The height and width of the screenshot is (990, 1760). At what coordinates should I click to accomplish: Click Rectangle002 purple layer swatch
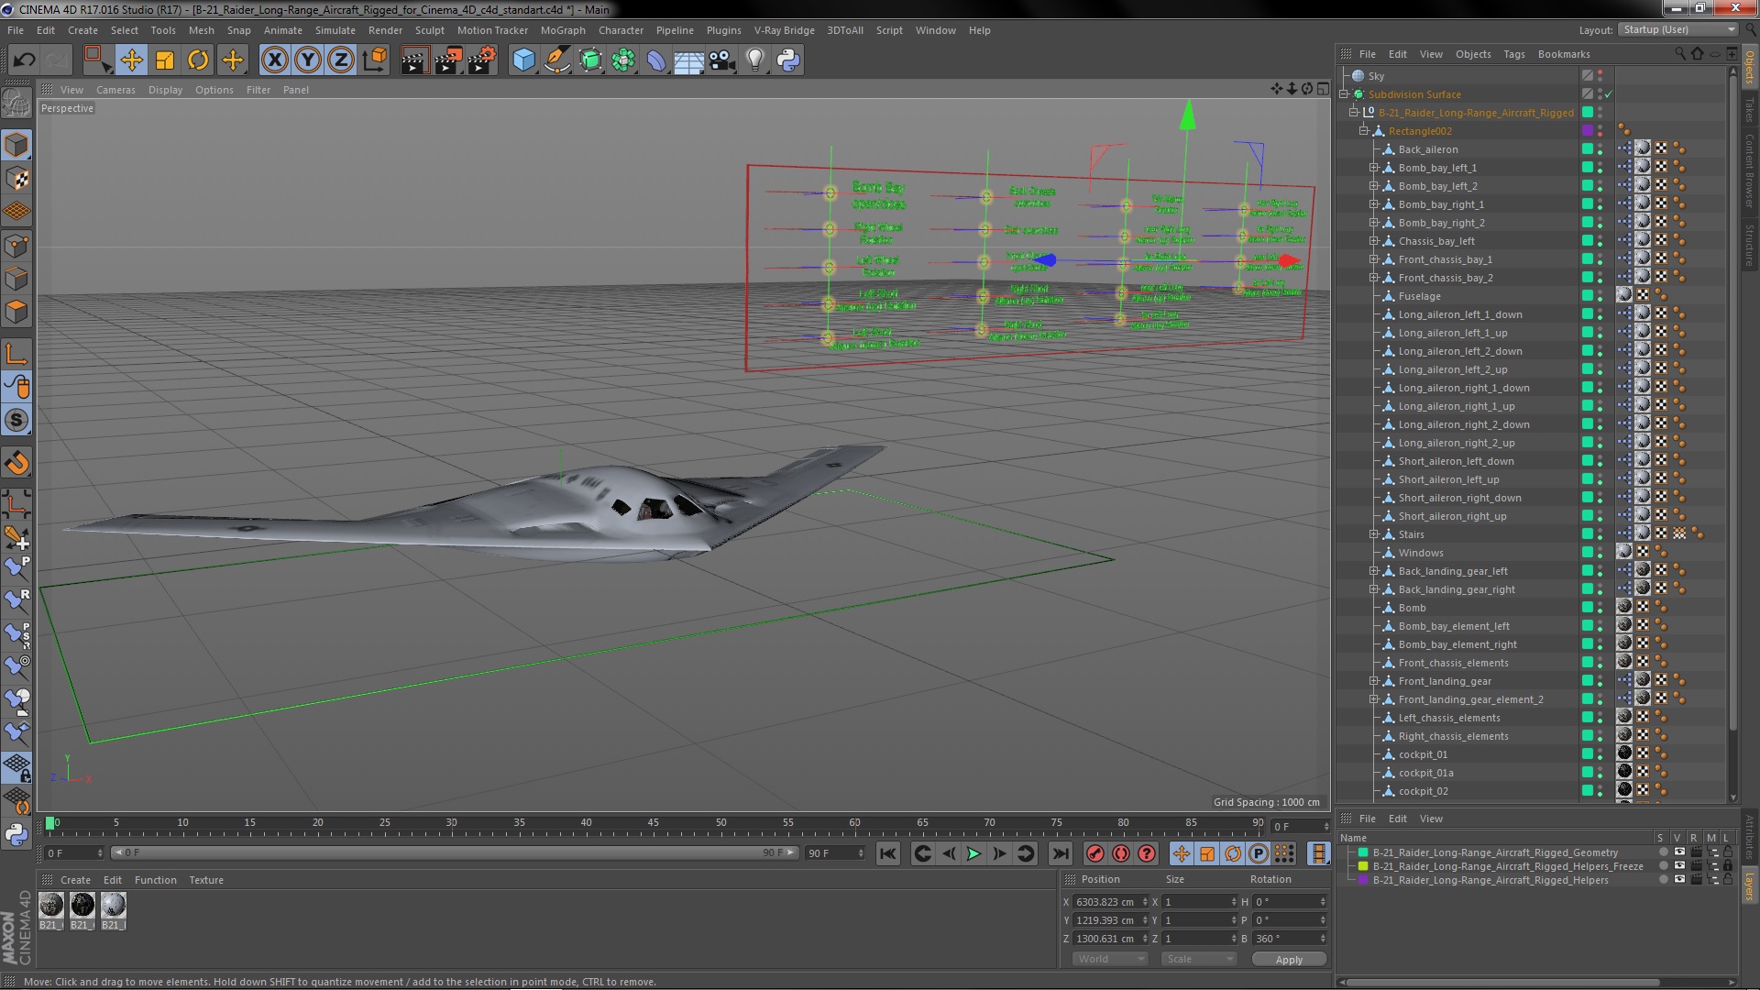[x=1588, y=131]
